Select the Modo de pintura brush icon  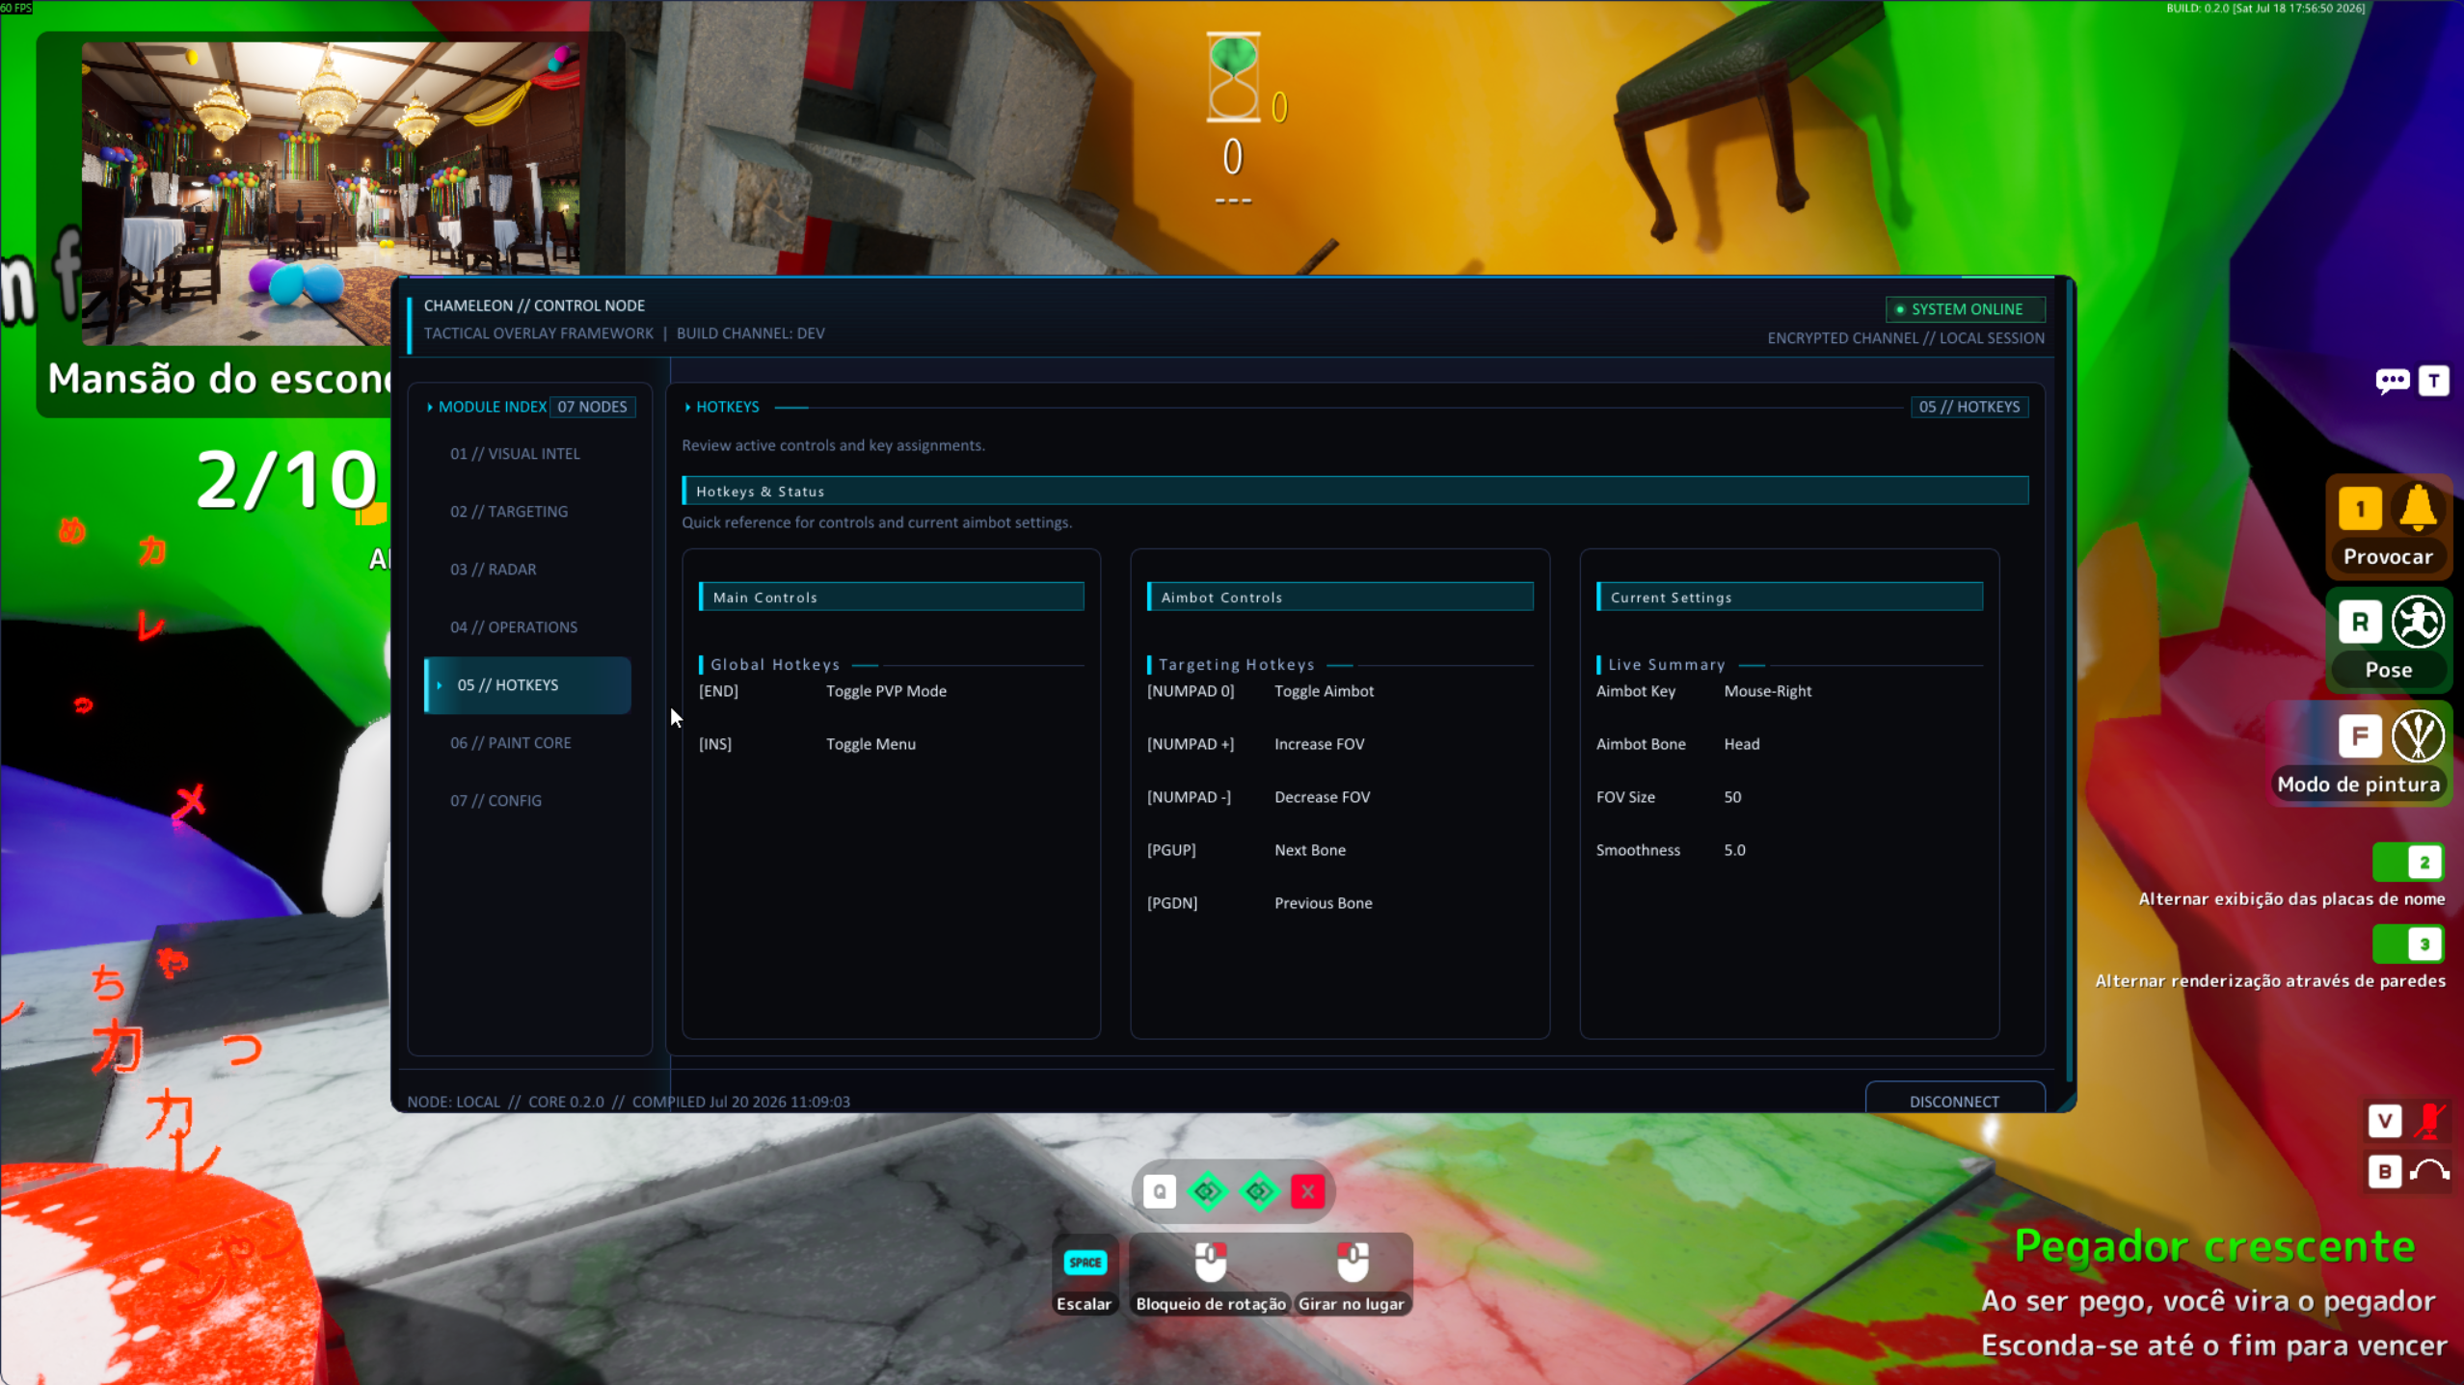pos(2418,736)
